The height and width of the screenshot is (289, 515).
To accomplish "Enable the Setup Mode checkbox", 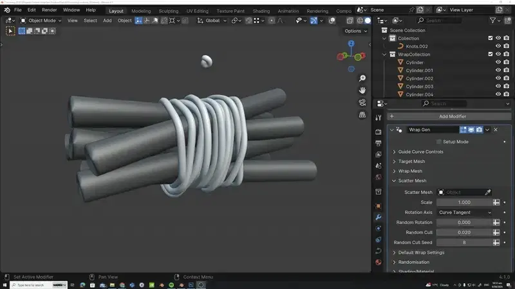I will pyautogui.click(x=439, y=141).
